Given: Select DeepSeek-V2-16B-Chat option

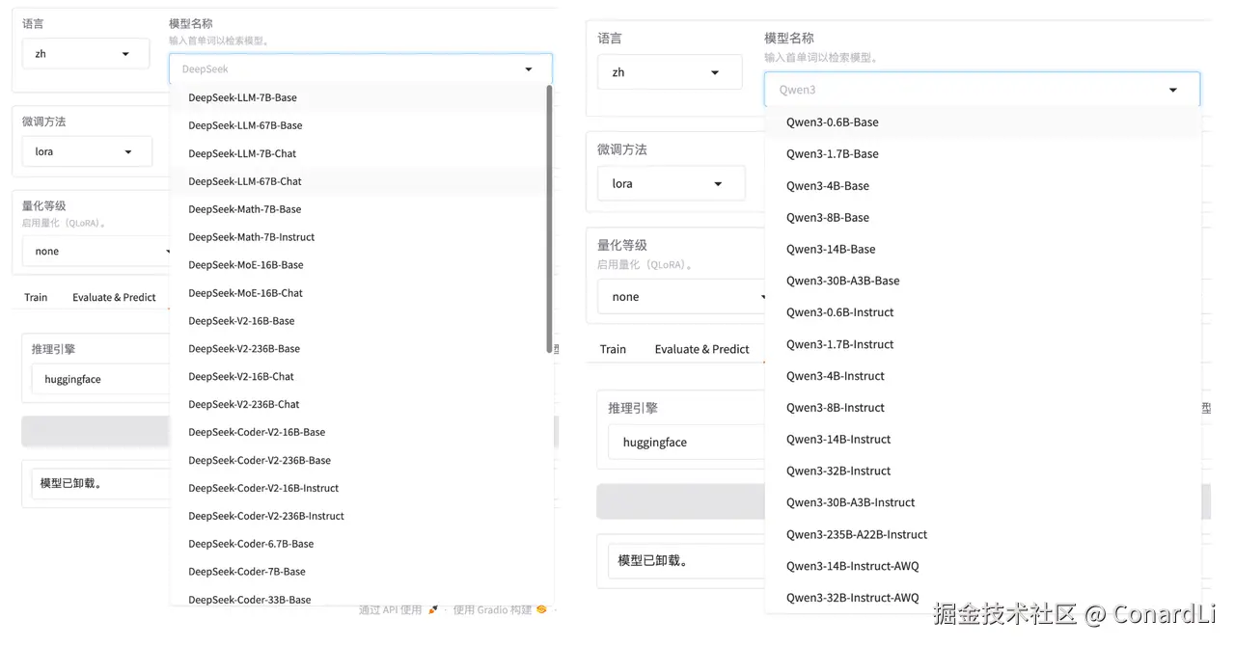Looking at the screenshot, I should click(x=358, y=377).
